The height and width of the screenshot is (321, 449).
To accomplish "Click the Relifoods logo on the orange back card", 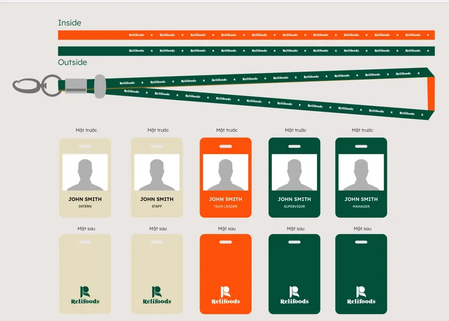I will 226,295.
